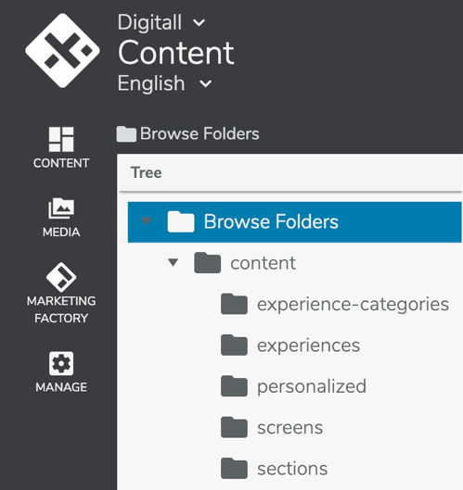Click the personalized folder icon

(x=234, y=386)
